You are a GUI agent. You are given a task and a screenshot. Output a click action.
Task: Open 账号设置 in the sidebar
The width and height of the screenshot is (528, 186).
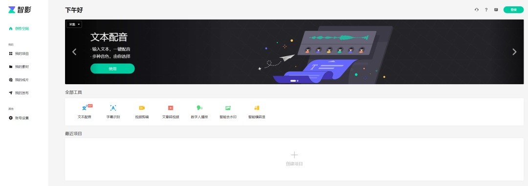tap(19, 118)
